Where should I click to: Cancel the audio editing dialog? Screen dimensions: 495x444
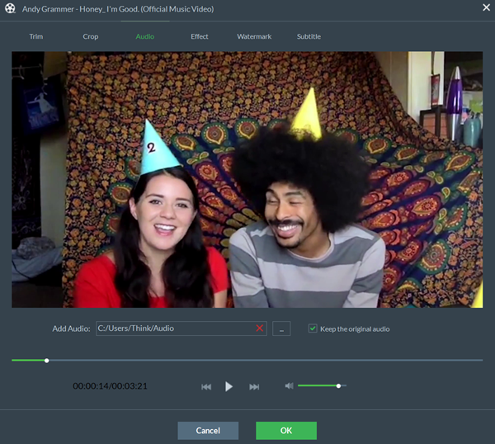[208, 431]
